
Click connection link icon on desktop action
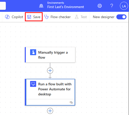click(71, 102)
